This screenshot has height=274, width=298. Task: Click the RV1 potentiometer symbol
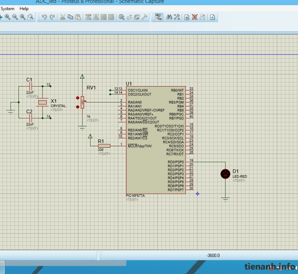coord(82,101)
